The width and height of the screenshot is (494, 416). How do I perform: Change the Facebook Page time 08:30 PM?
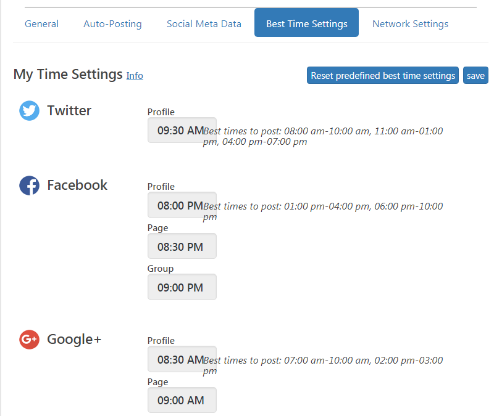[x=182, y=246]
